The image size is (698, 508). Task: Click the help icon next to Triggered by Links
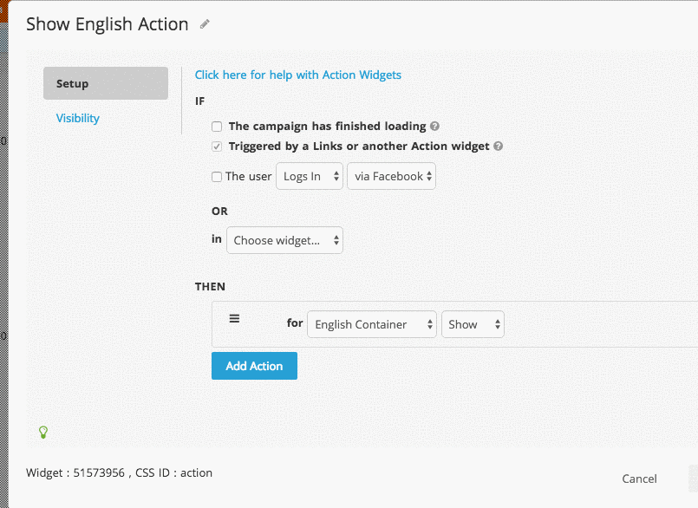coord(498,146)
